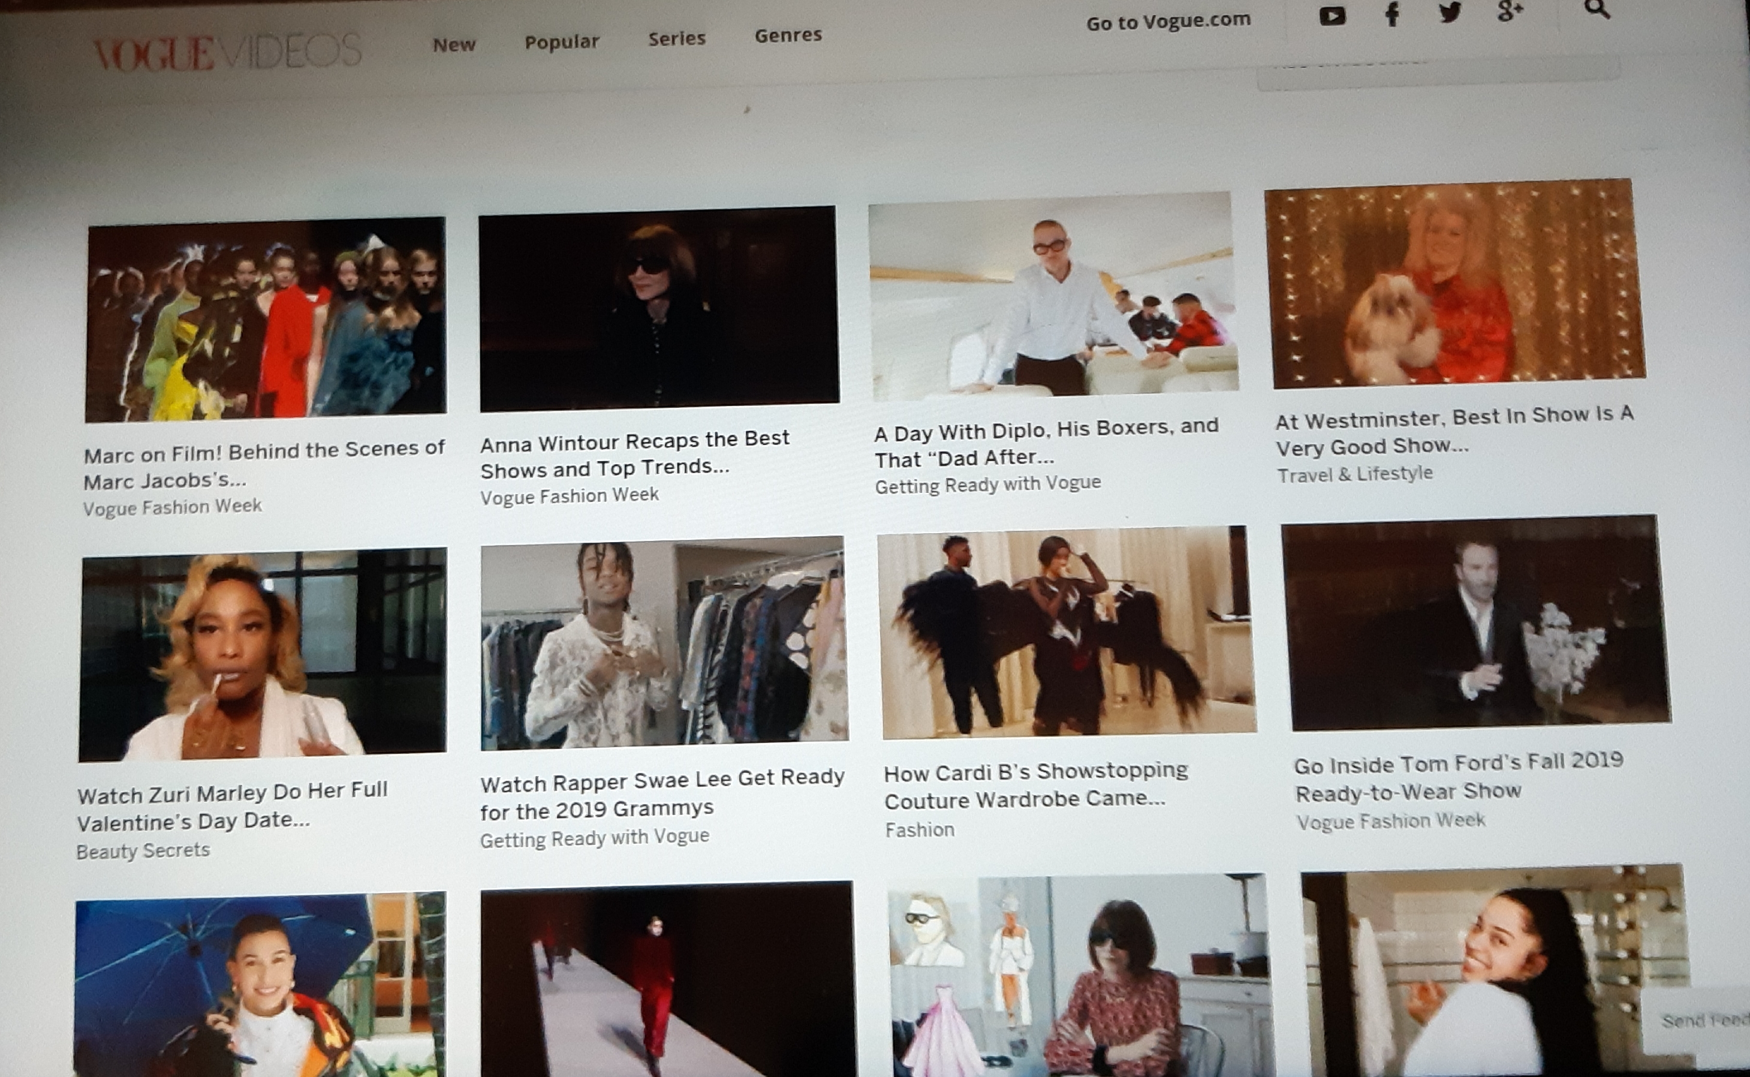The width and height of the screenshot is (1750, 1077).
Task: Open the Cardi B couture wardrobe thumbnail
Action: 1068,633
